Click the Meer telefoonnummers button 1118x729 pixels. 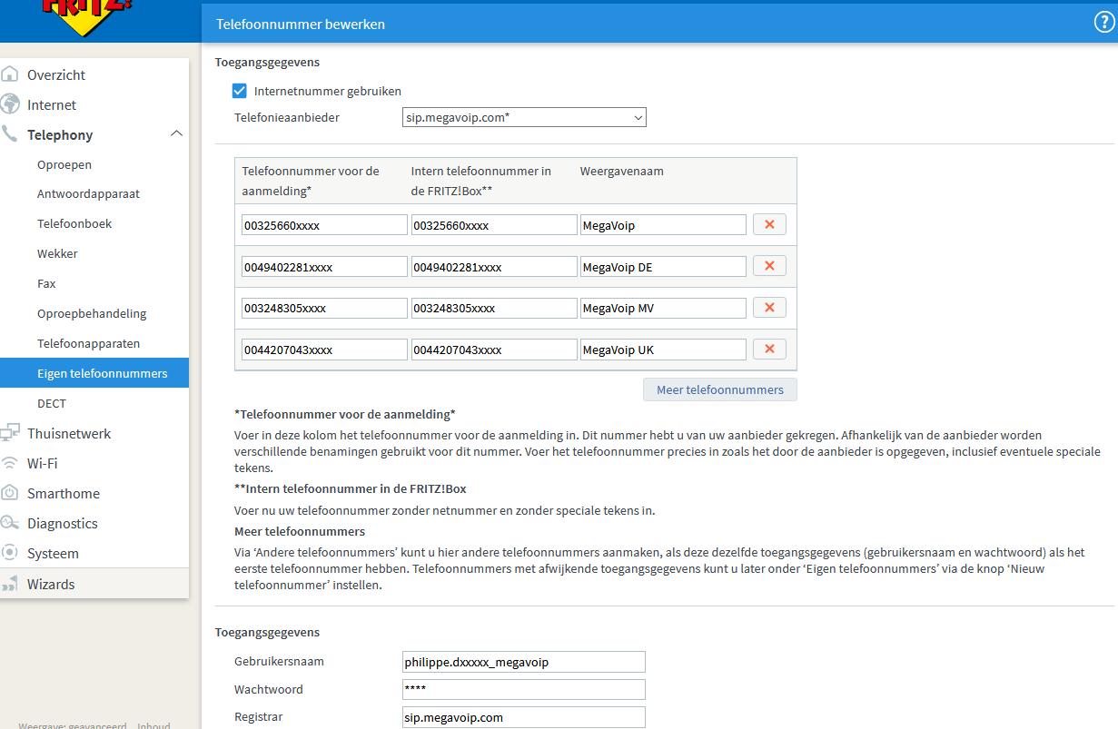tap(719, 389)
